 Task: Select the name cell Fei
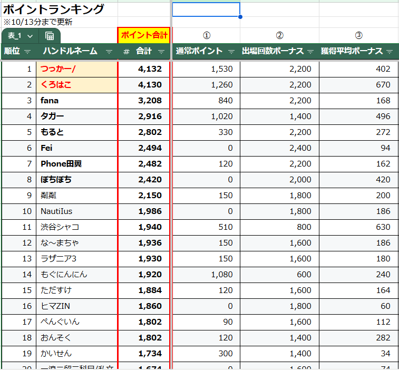coord(77,148)
